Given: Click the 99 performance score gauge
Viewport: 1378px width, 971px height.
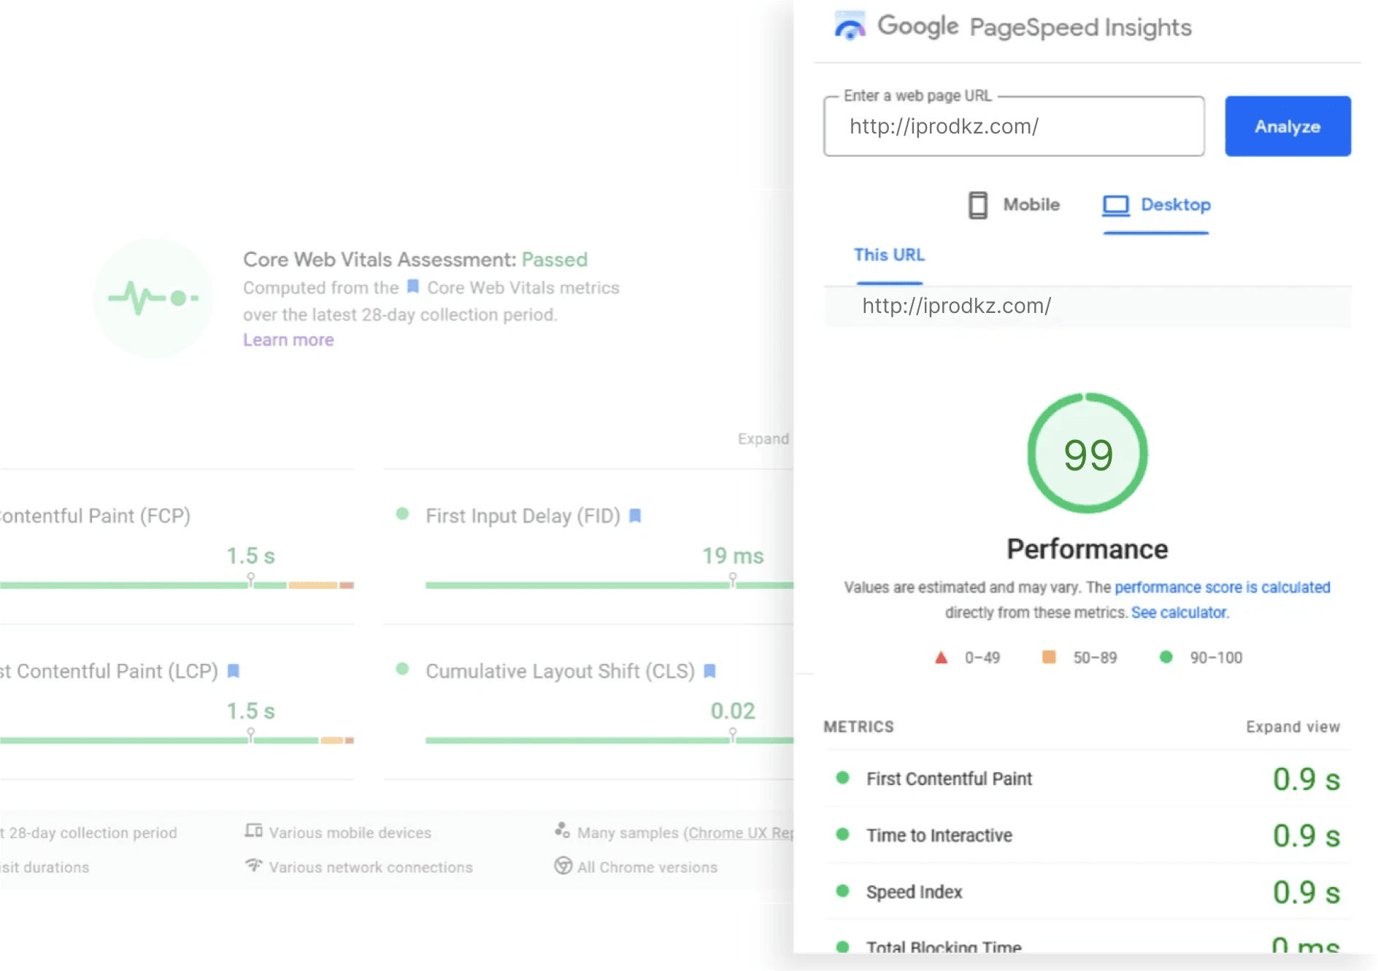Looking at the screenshot, I should click(1088, 454).
